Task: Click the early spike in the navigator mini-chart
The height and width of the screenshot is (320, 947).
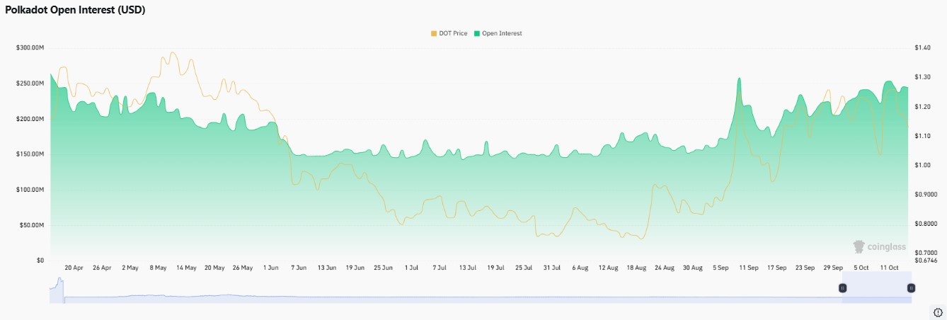Action: (x=59, y=282)
